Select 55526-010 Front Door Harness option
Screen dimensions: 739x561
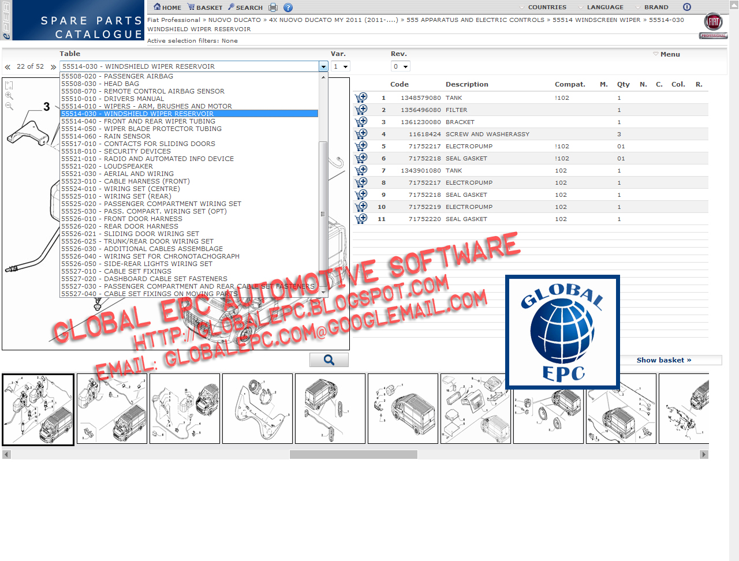(x=189, y=219)
